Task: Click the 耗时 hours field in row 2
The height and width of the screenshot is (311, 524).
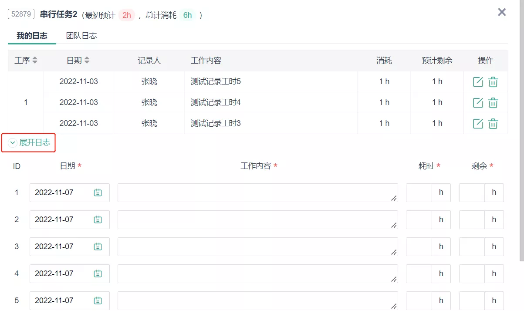Action: 419,220
